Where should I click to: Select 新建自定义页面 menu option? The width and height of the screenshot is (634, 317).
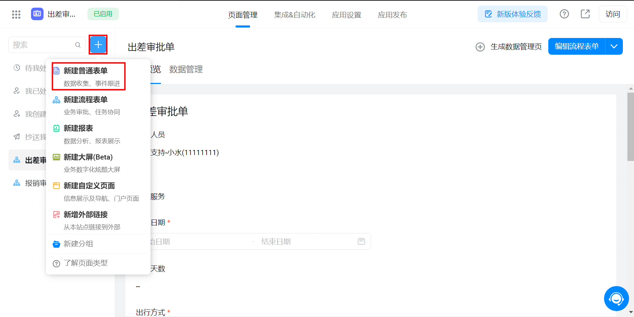[98, 192]
